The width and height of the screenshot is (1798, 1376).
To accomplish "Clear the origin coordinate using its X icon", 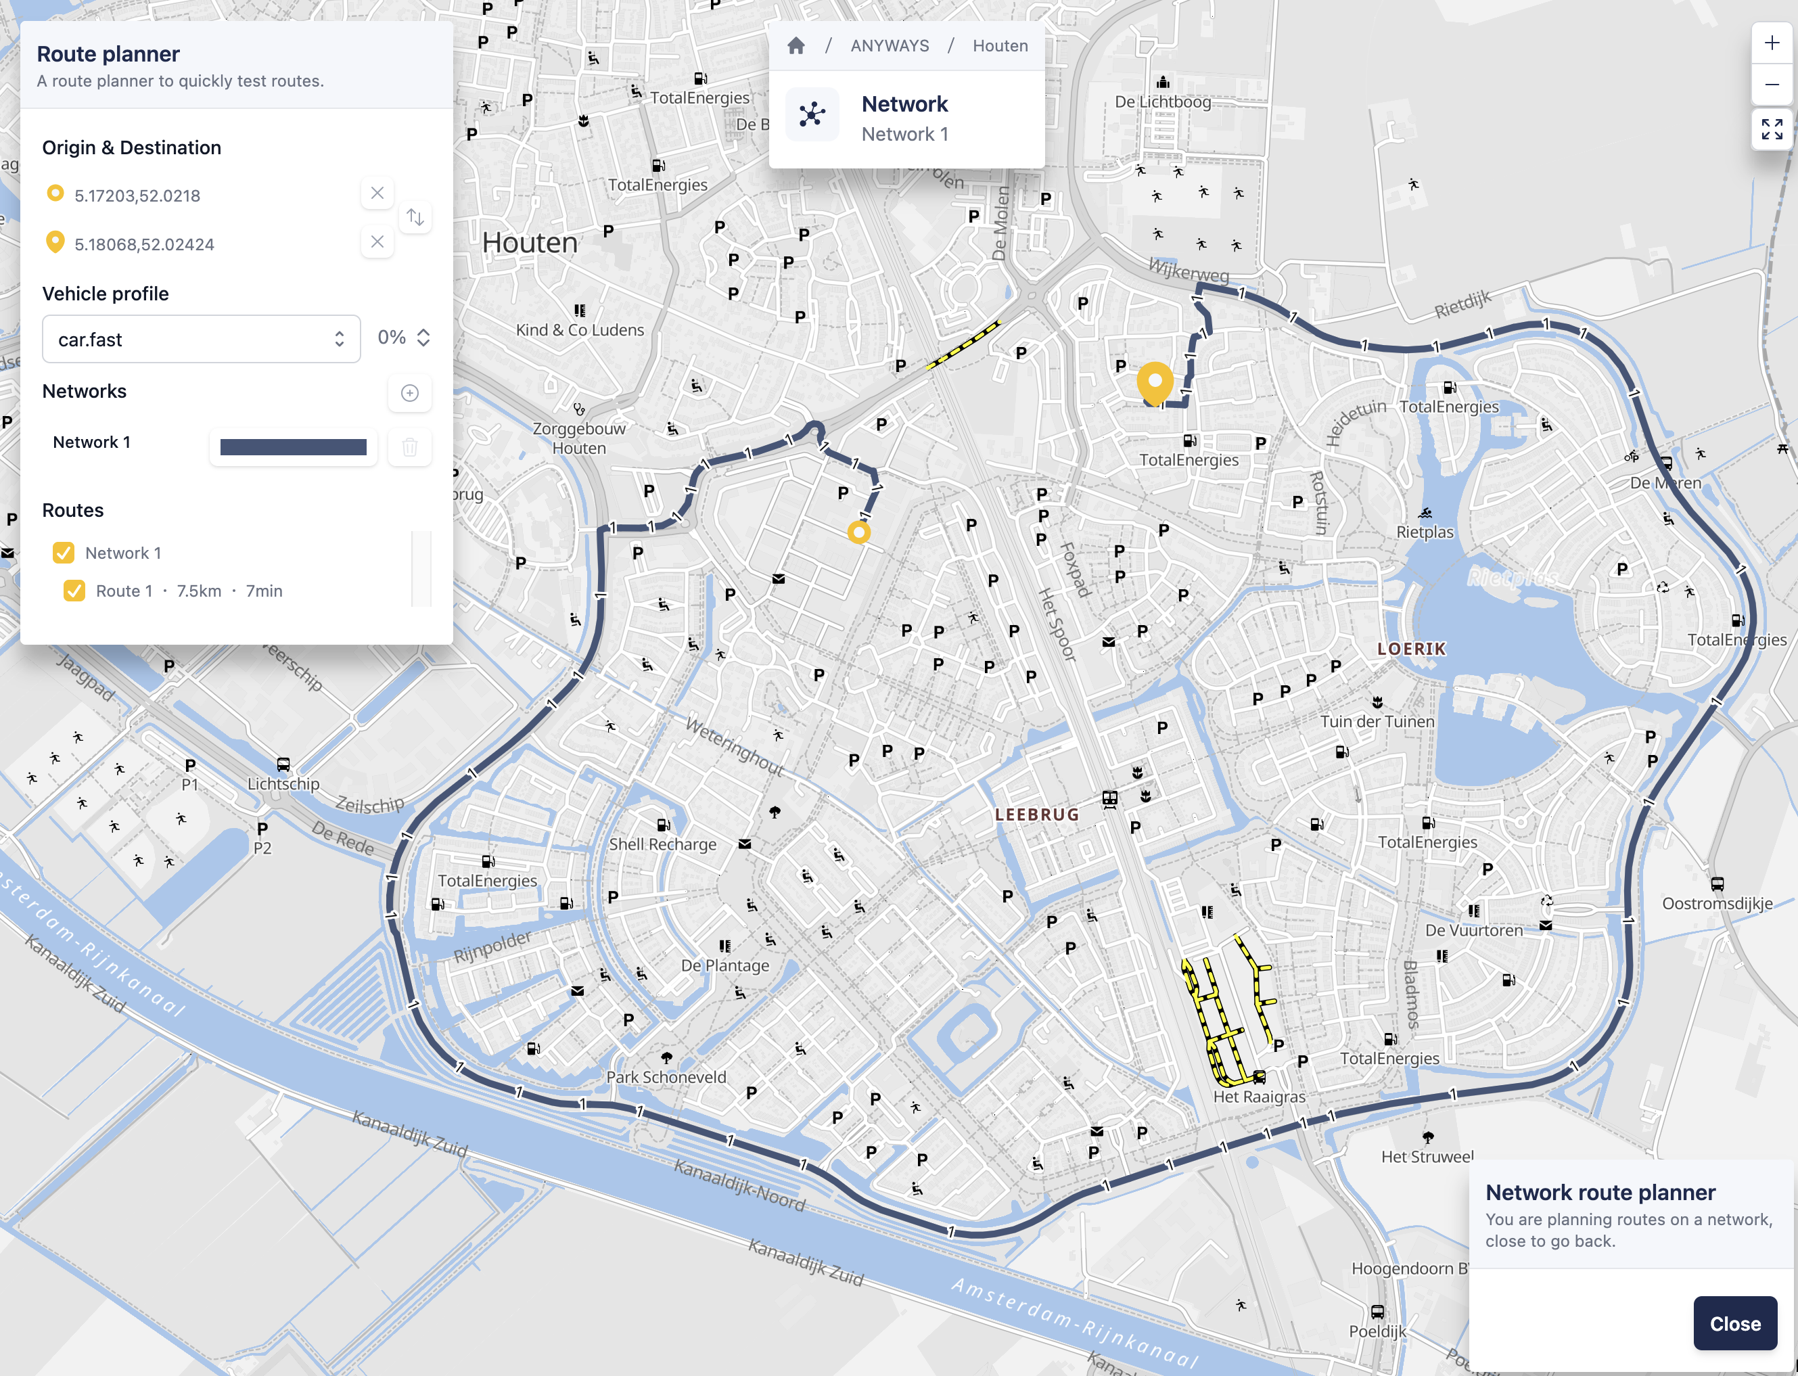I will (377, 193).
